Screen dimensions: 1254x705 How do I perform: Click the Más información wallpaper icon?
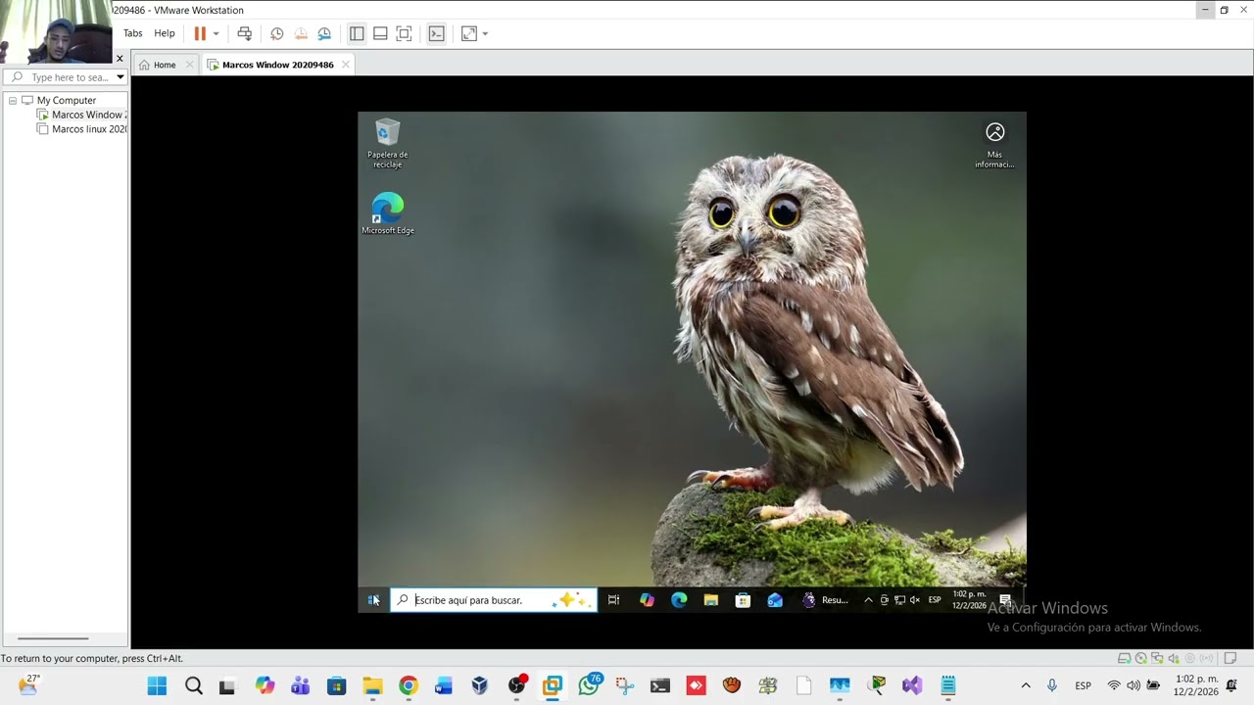[994, 145]
